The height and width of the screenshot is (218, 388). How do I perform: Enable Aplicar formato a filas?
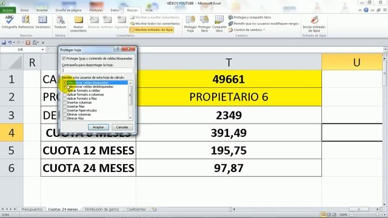point(65,99)
